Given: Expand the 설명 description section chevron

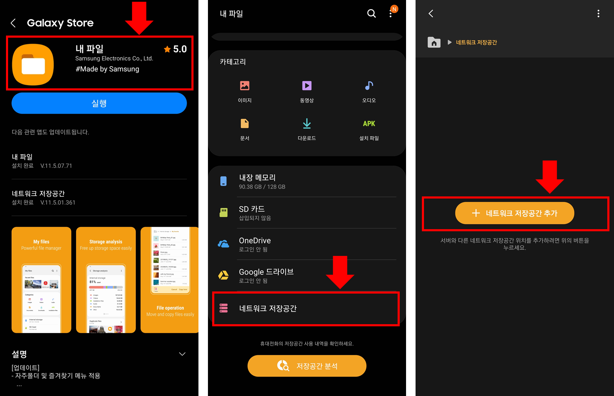Looking at the screenshot, I should click(x=182, y=354).
